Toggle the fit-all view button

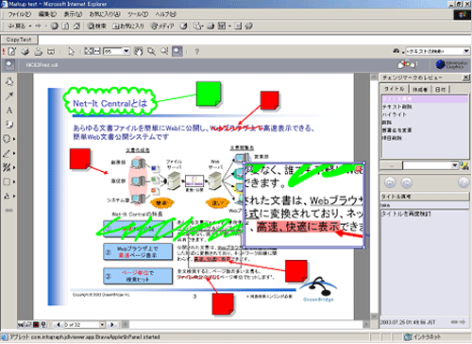tap(89, 51)
